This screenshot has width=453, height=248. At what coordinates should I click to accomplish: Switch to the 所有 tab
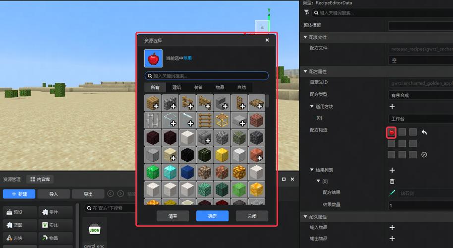155,87
